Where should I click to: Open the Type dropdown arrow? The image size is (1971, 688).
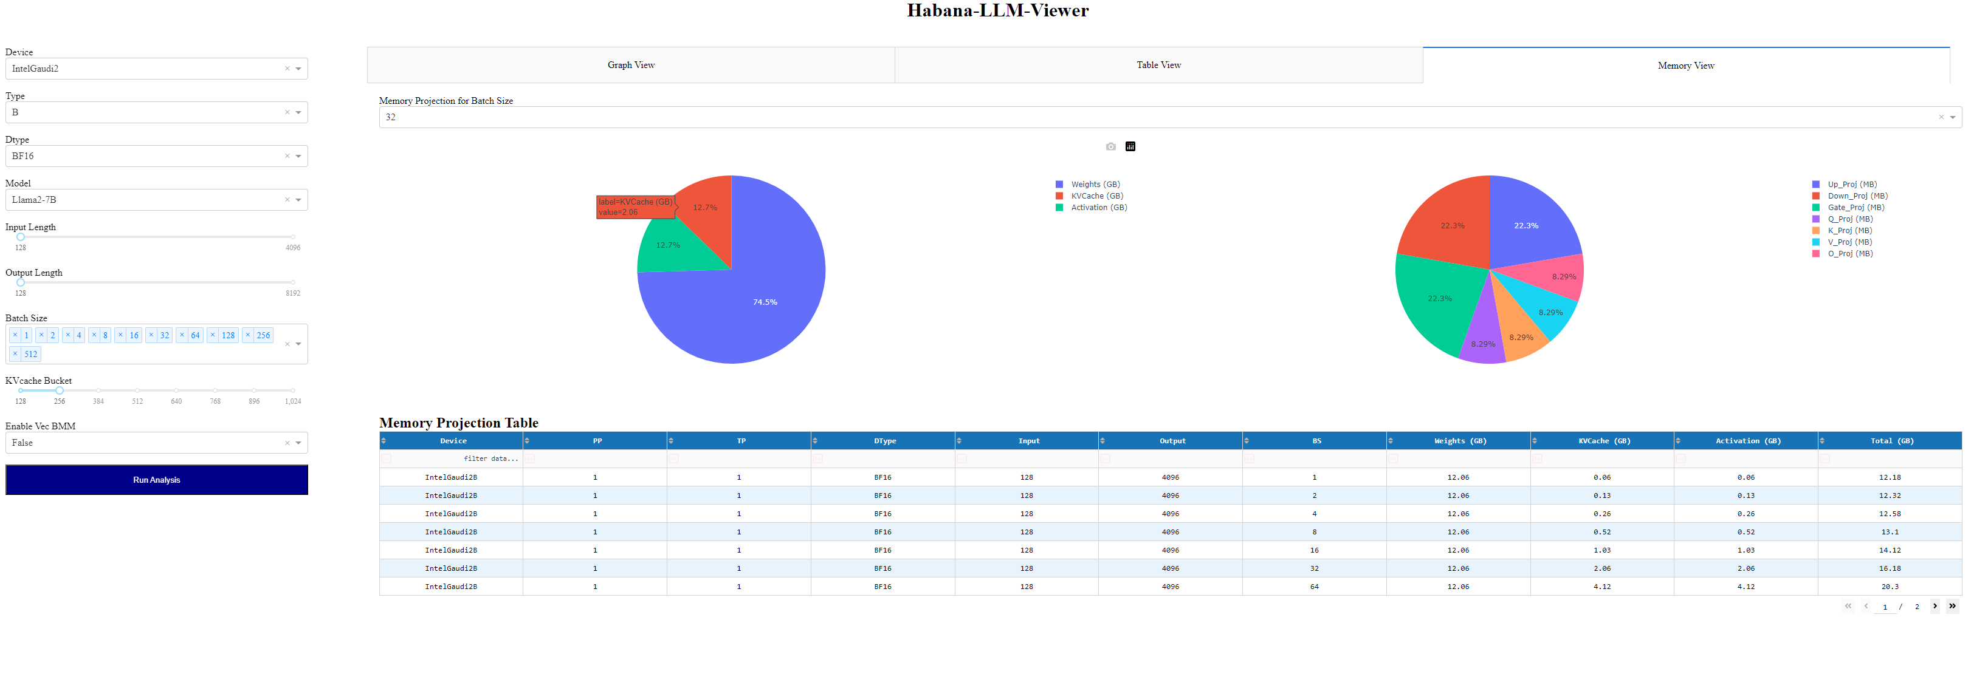click(298, 112)
